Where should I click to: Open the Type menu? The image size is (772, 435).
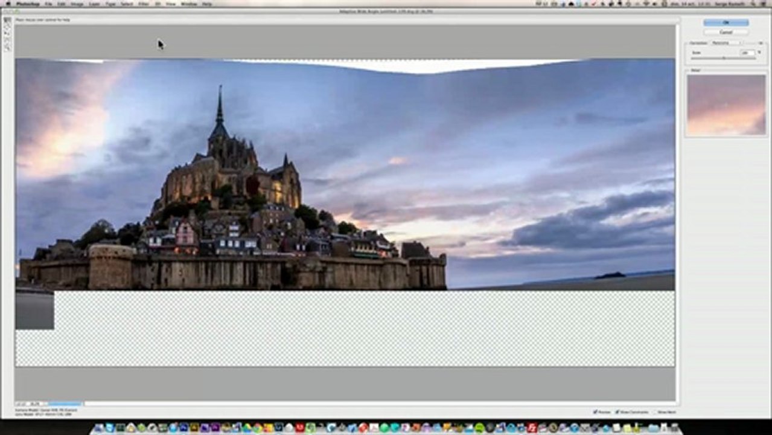(110, 4)
